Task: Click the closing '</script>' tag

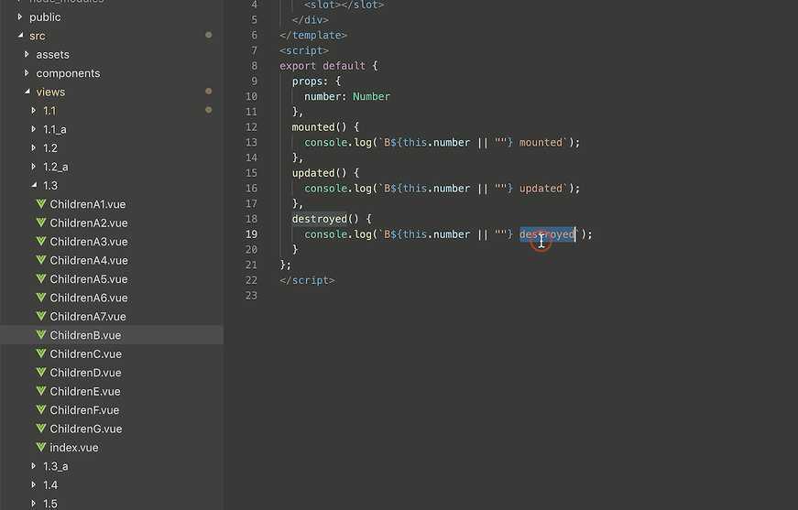Action: 307,280
